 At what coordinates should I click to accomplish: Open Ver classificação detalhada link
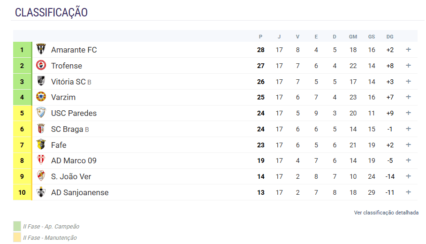point(386,213)
